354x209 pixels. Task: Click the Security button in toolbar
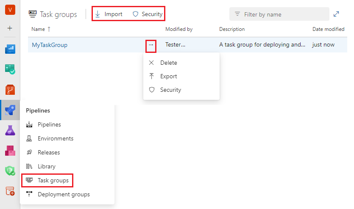[148, 14]
